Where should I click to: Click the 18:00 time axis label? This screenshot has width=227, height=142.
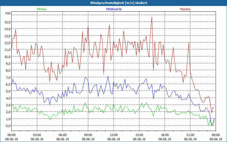click(165, 135)
